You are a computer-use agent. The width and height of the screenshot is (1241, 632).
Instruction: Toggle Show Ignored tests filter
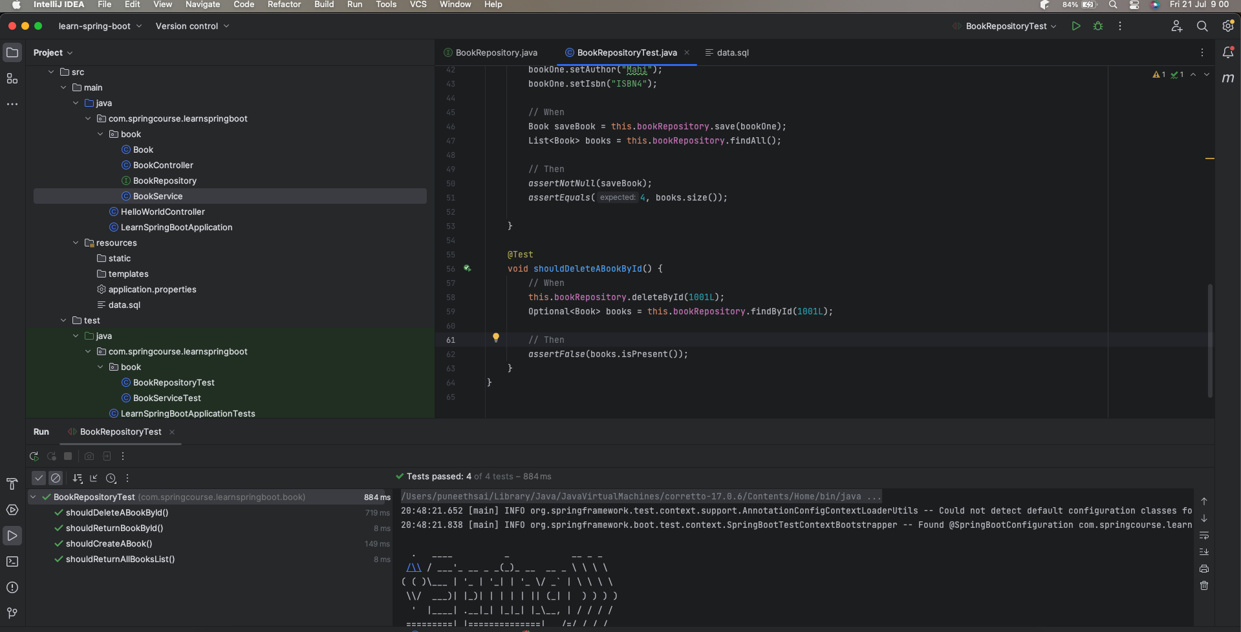[x=56, y=478]
